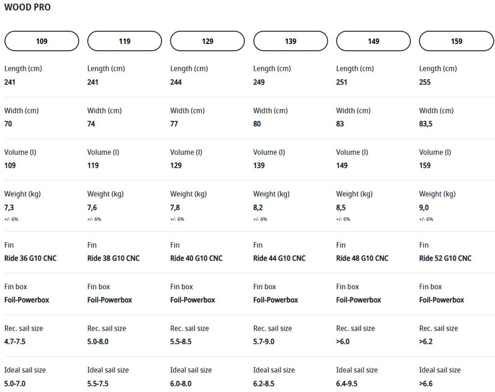495x392 pixels.
Task: Click the >6.6 ideal sail size
Action: [428, 383]
